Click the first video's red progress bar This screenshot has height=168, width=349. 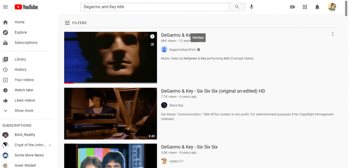click(69, 83)
